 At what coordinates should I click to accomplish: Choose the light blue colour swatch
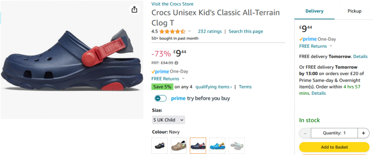click(217, 146)
